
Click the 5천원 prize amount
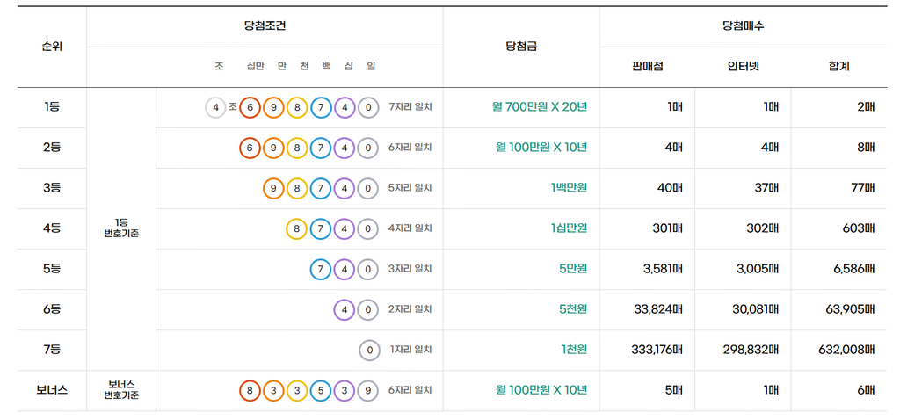point(573,310)
